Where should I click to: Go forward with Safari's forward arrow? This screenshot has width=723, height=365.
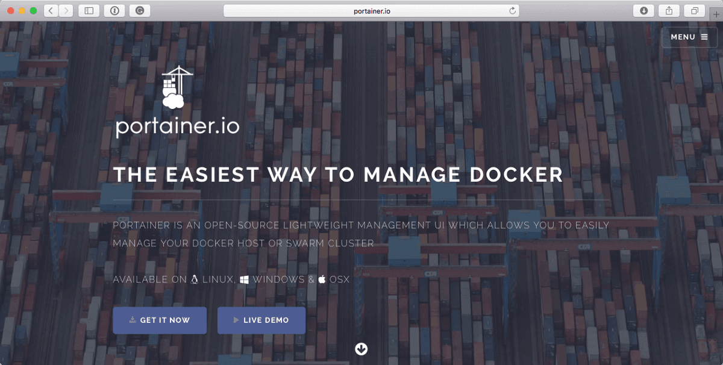coord(66,11)
